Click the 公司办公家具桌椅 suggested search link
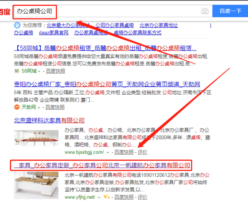Screen dimensions: 248x202 tap(114, 26)
